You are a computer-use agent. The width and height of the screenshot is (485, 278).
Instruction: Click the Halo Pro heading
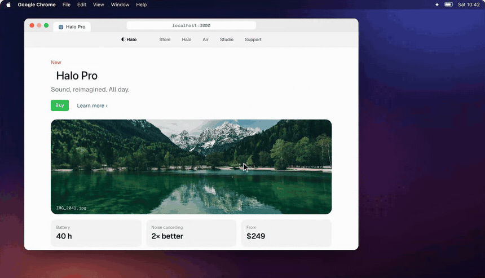coord(77,76)
